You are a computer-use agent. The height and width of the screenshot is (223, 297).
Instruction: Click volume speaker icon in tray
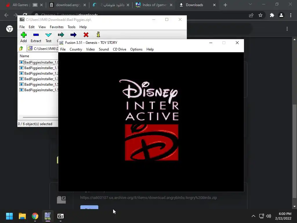[269, 216]
